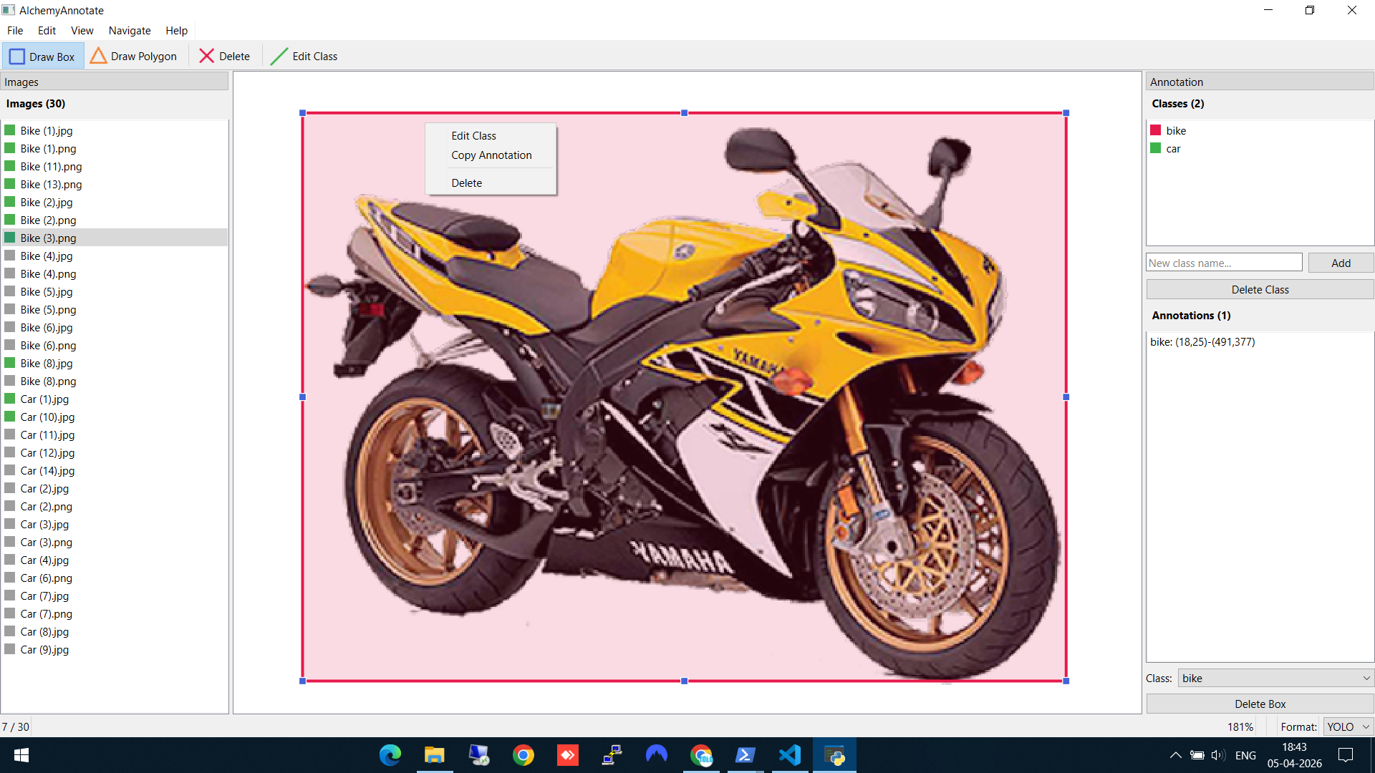Select the Edit Class pencil tool

coord(304,56)
